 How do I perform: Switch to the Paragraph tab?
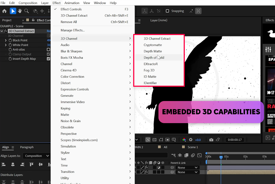(x=27, y=147)
